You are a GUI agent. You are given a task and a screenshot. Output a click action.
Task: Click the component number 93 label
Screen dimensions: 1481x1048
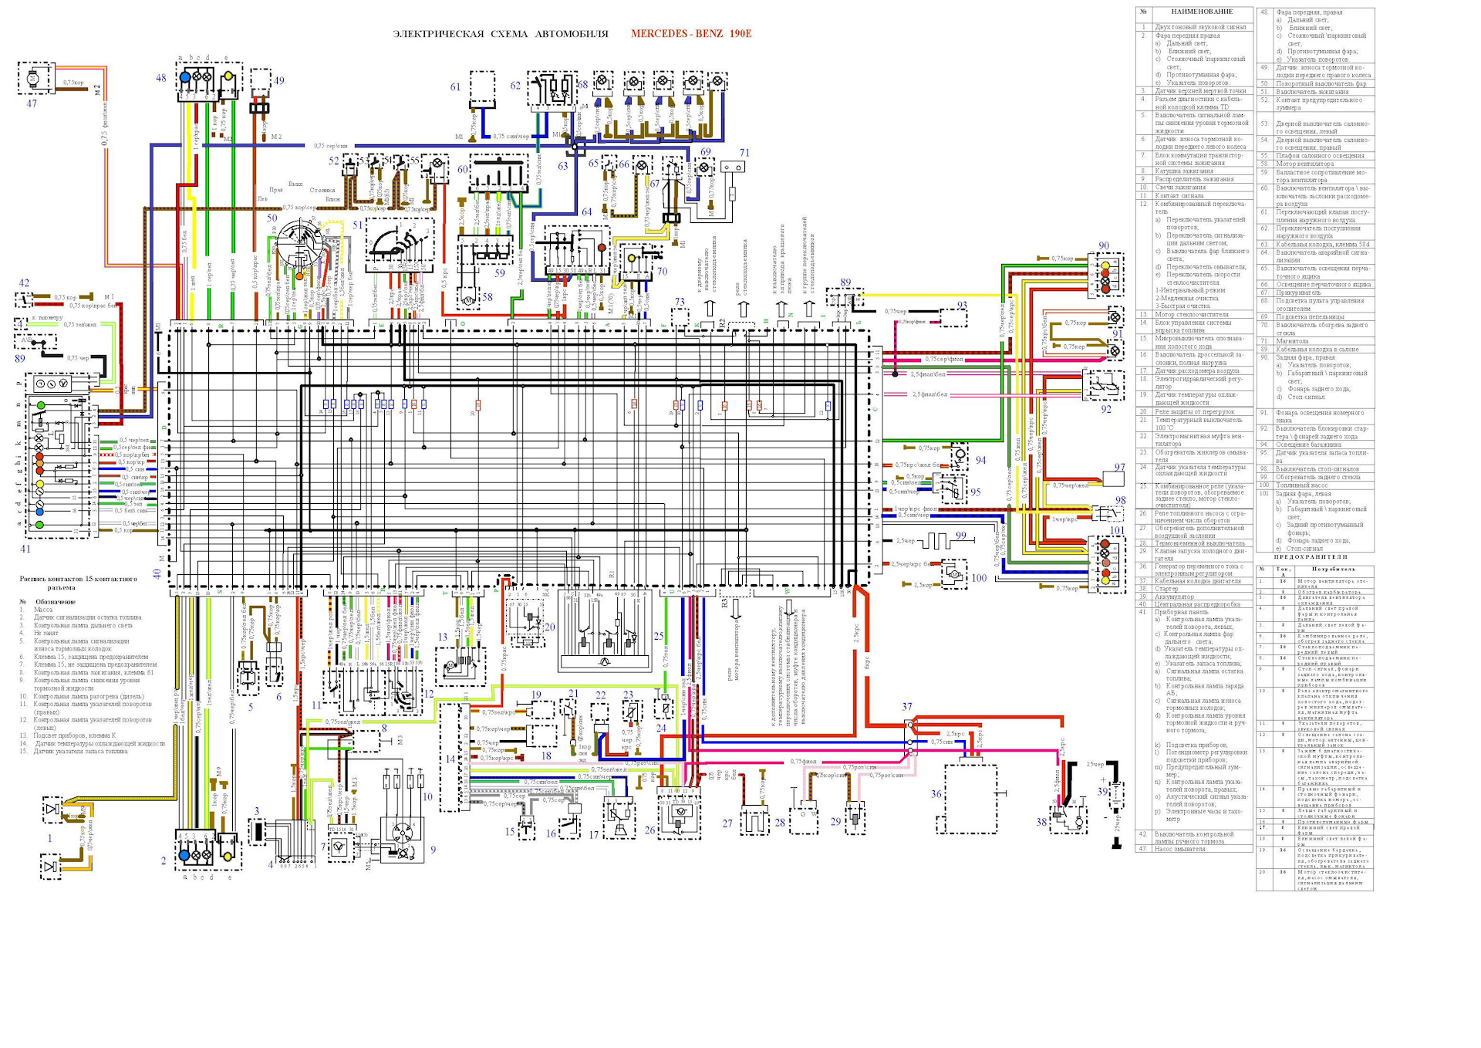tap(962, 306)
